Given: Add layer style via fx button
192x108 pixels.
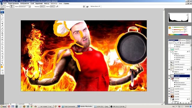Looking at the screenshot, I should click(x=175, y=103).
